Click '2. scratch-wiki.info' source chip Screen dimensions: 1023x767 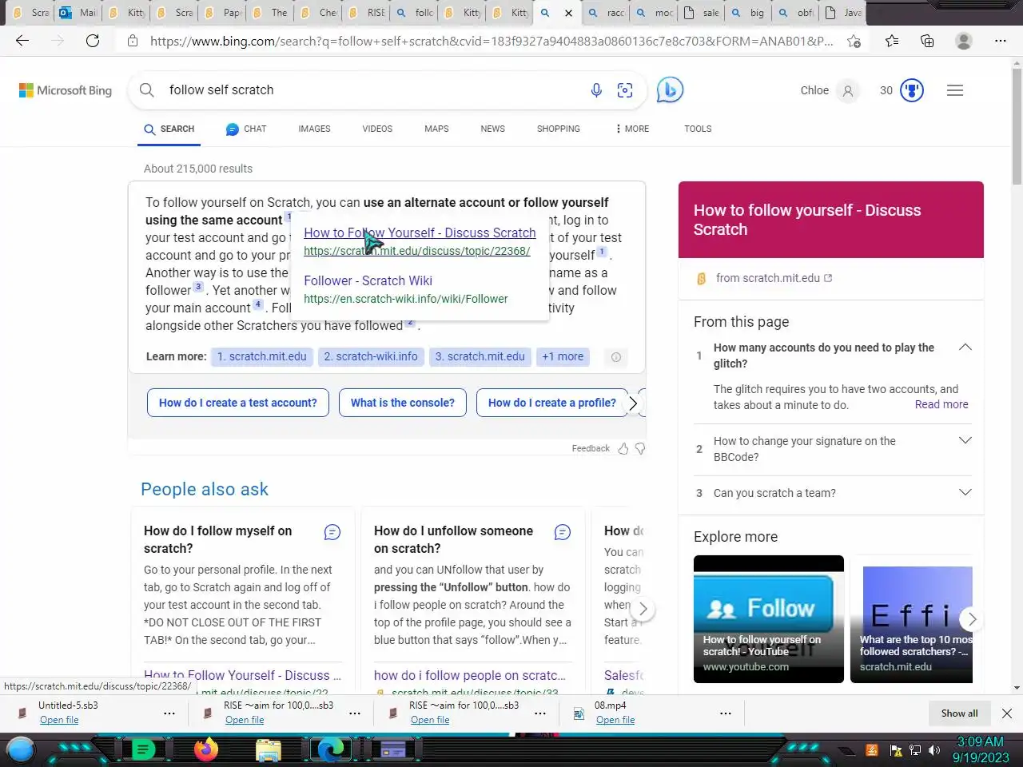(x=371, y=357)
